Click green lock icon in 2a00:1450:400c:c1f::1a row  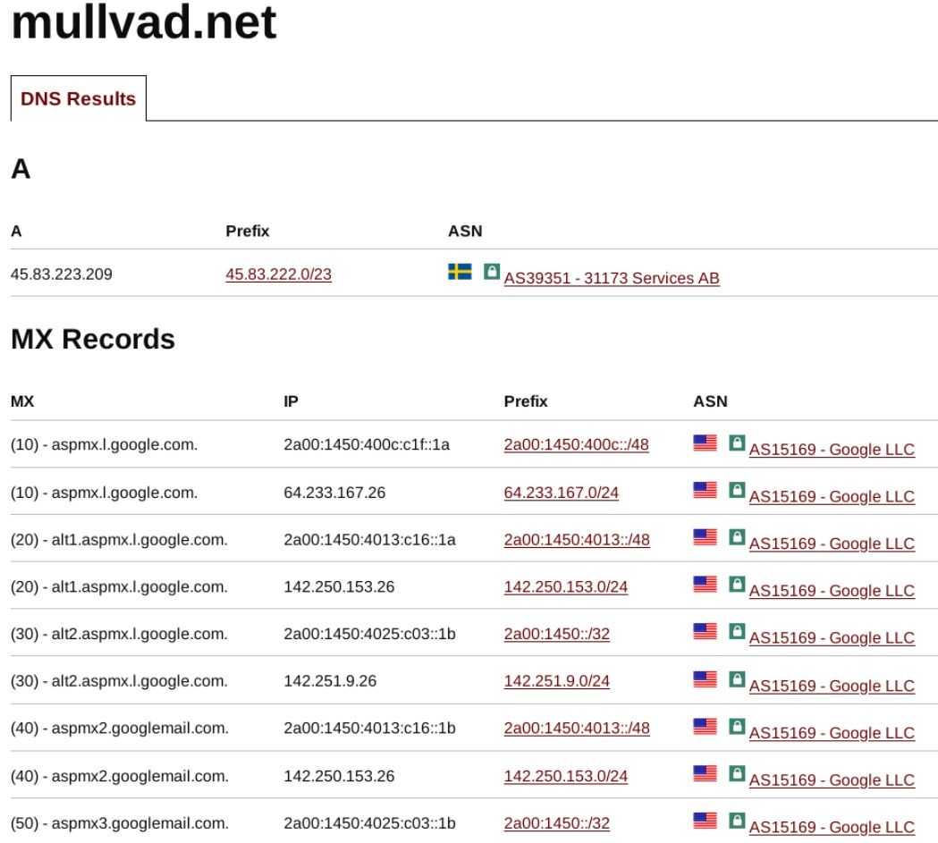pos(736,443)
